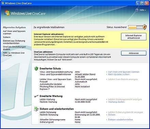Click the yellow panel title Internet Explorer aktualisieren

(49, 34)
